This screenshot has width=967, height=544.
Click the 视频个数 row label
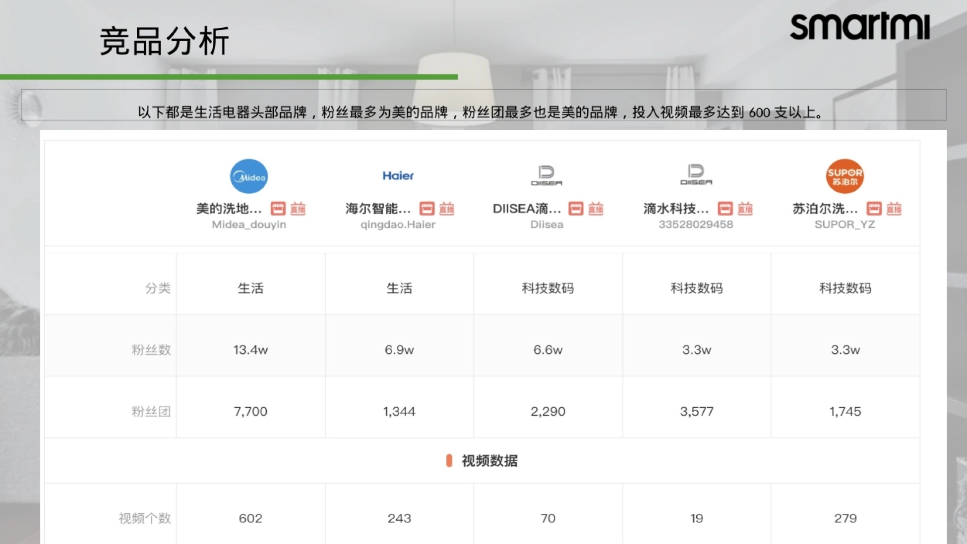pyautogui.click(x=144, y=518)
